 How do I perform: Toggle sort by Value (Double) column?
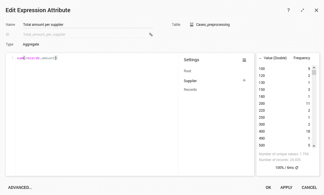point(275,58)
